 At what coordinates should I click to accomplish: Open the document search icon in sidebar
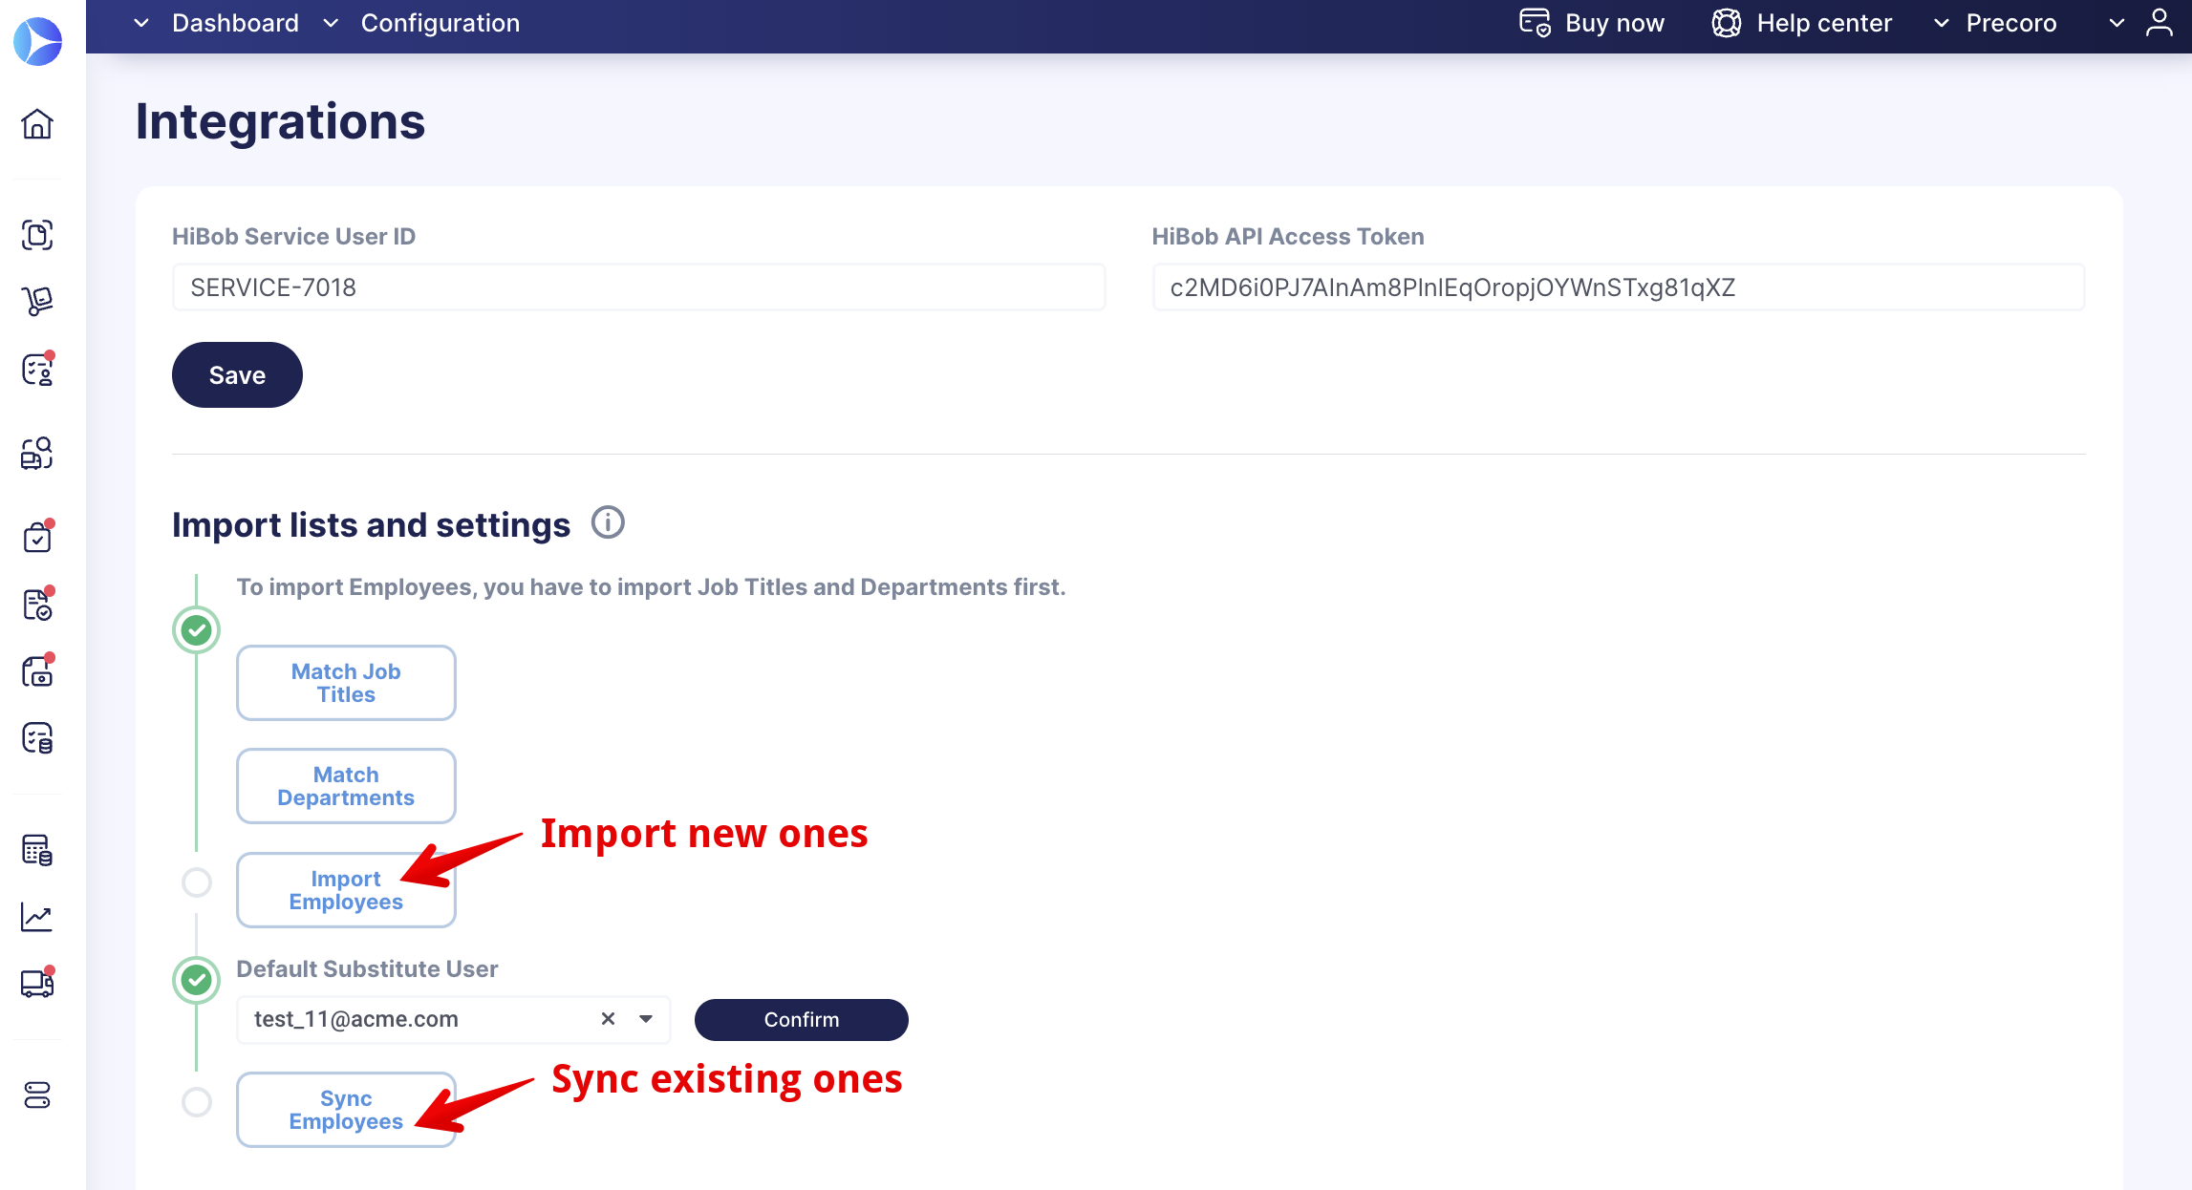click(x=38, y=455)
